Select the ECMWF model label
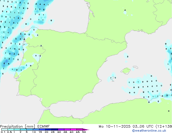 (44, 126)
